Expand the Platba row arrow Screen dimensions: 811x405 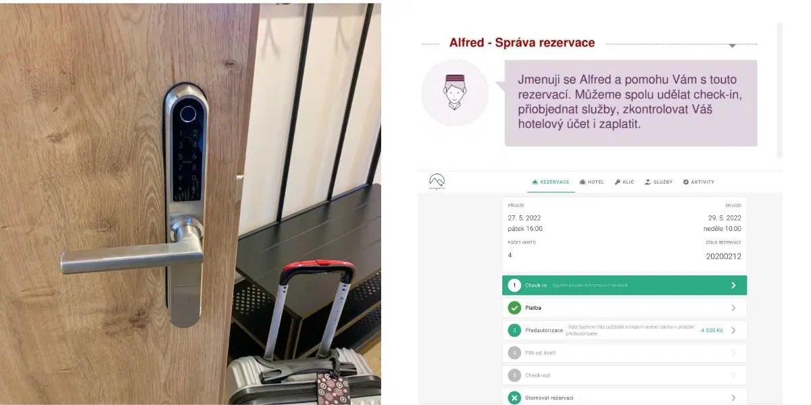[733, 308]
